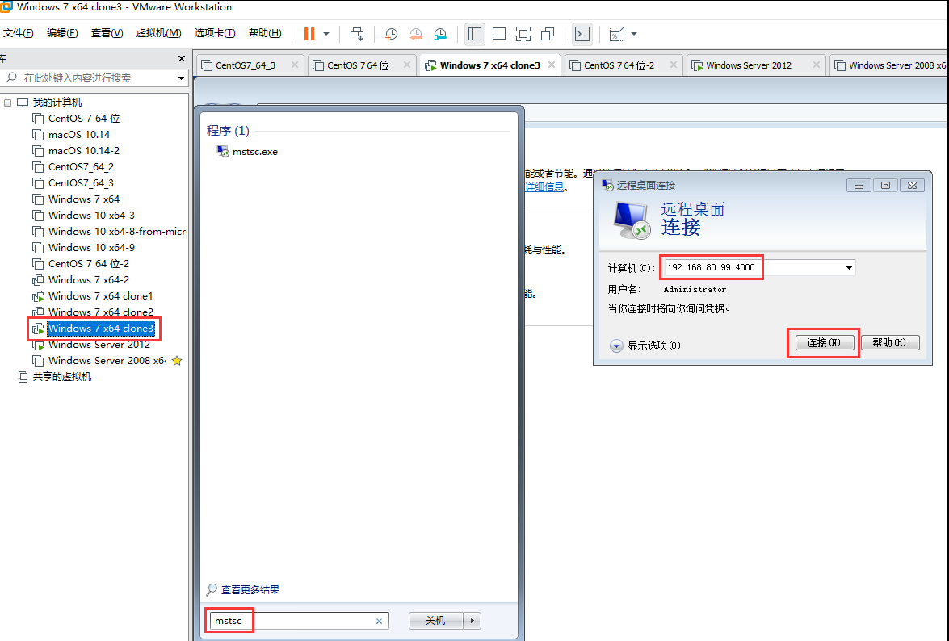This screenshot has width=949, height=641.
Task: Launch mstsc.exe from search results
Action: [247, 152]
